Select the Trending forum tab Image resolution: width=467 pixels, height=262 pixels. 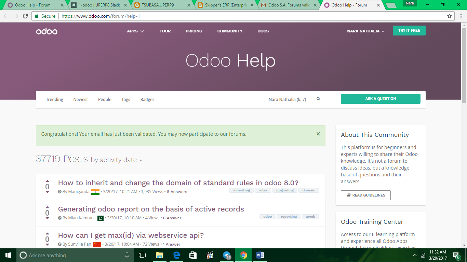click(55, 99)
